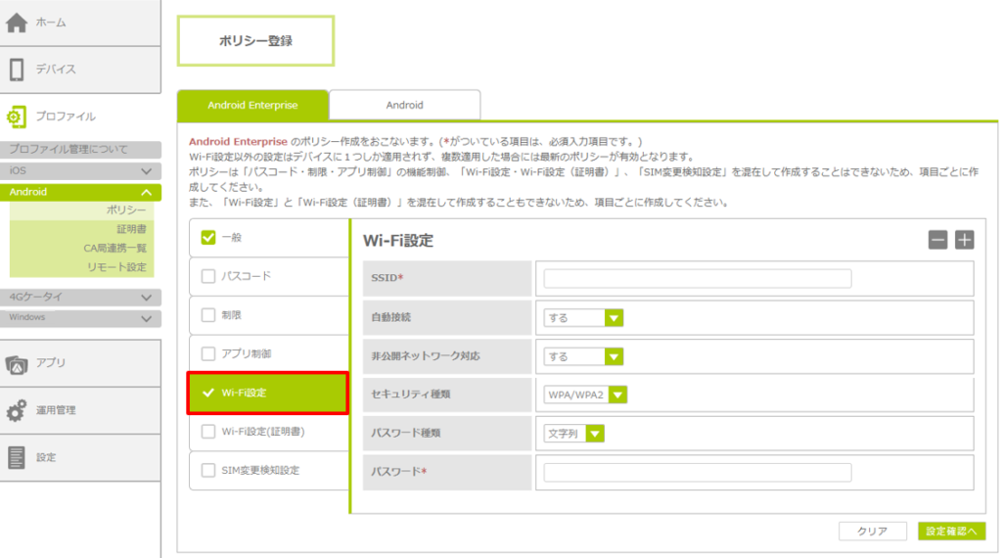Click the plus icon in Wi-Fi設定 header
This screenshot has height=558, width=1002.
(964, 240)
